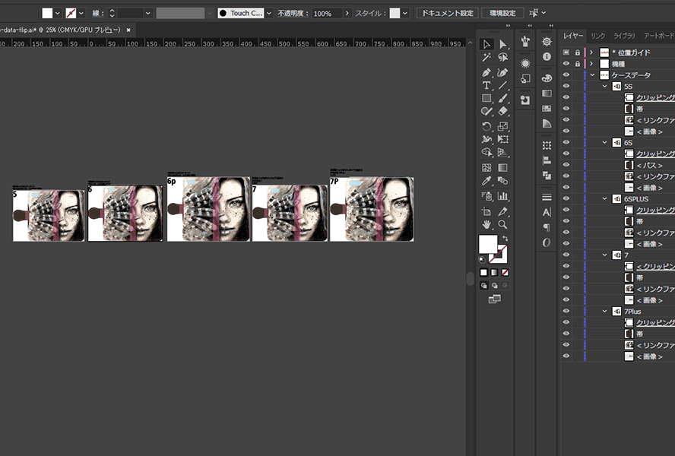The height and width of the screenshot is (456, 675).
Task: Select the Rotate tool
Action: click(x=486, y=126)
